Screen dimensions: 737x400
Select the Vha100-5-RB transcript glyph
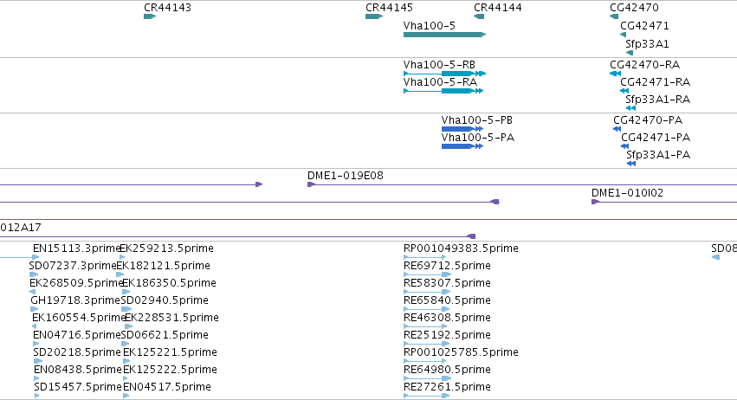point(444,74)
